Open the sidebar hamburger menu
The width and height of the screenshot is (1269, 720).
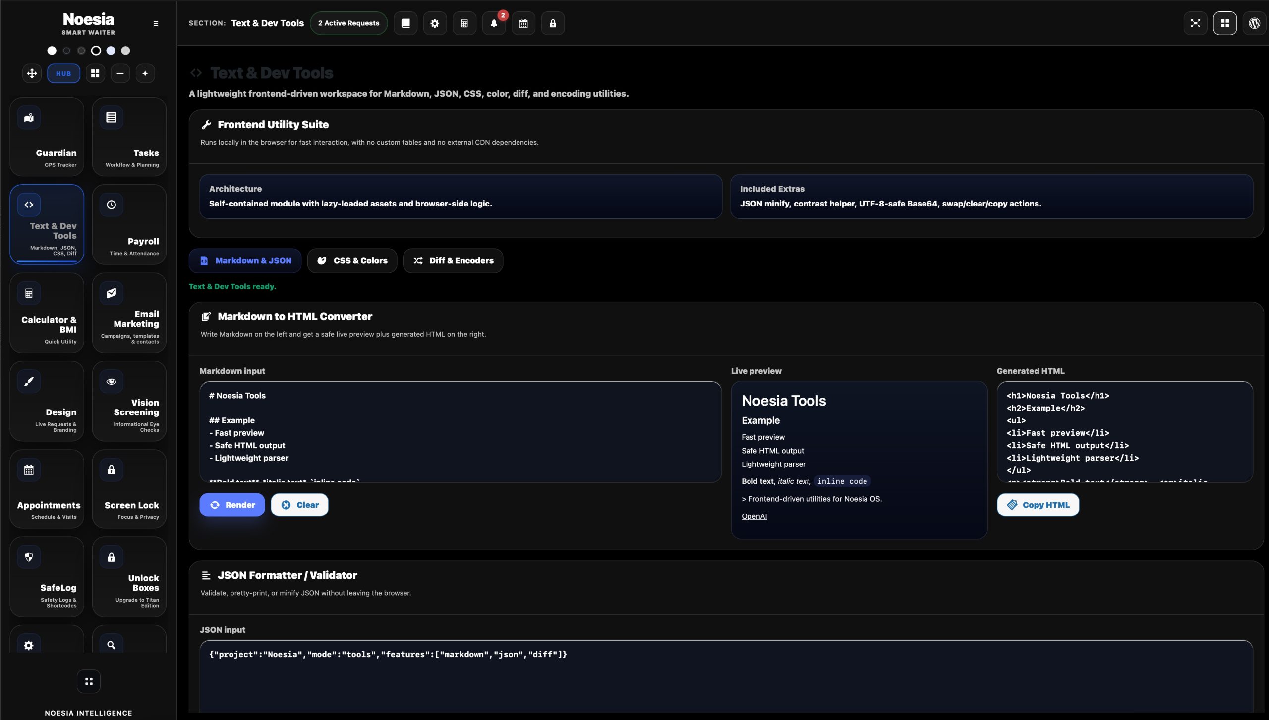156,23
